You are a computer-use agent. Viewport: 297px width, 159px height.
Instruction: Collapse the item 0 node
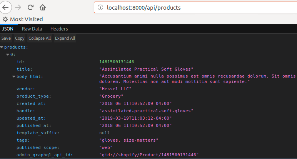click(x=8, y=54)
